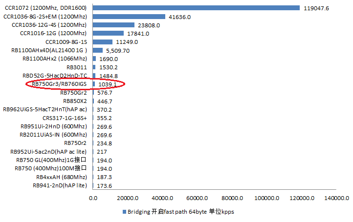Click the 60000.0 x-axis tick label

198,199
